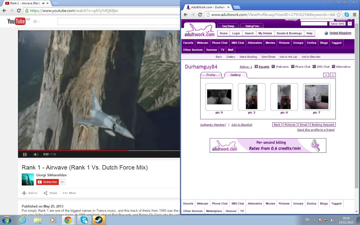Click the Booking Request button
This screenshot has width=360, height=225.
click(323, 125)
